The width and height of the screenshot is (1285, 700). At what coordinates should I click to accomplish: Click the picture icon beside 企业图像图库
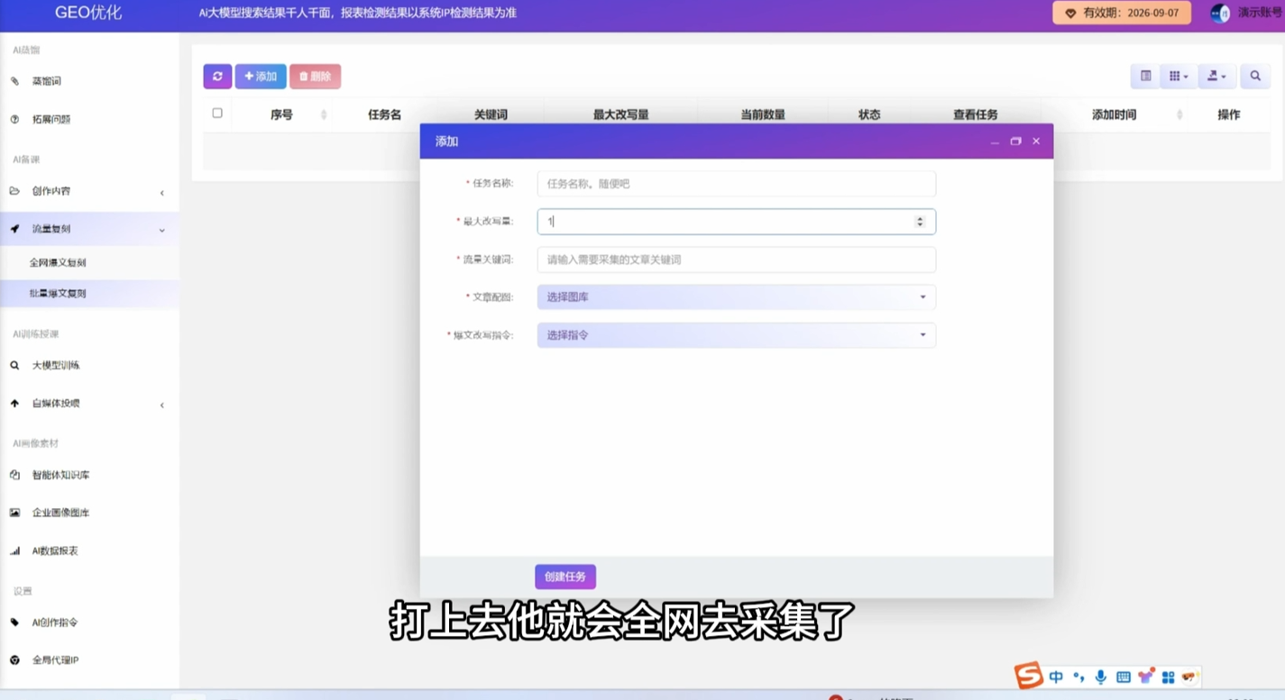point(14,513)
